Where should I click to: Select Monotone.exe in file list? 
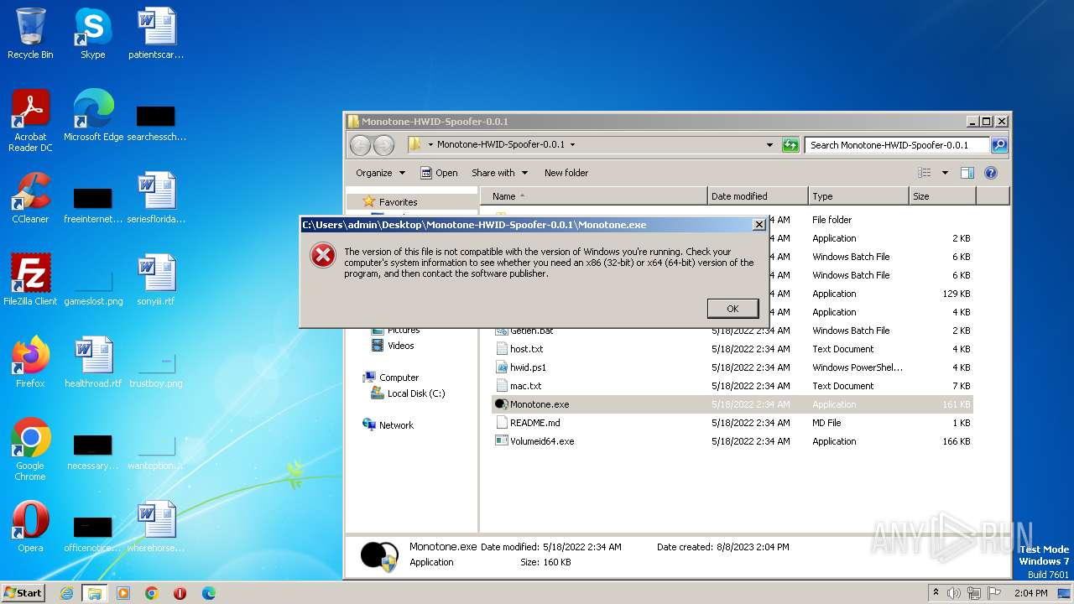tap(733, 404)
